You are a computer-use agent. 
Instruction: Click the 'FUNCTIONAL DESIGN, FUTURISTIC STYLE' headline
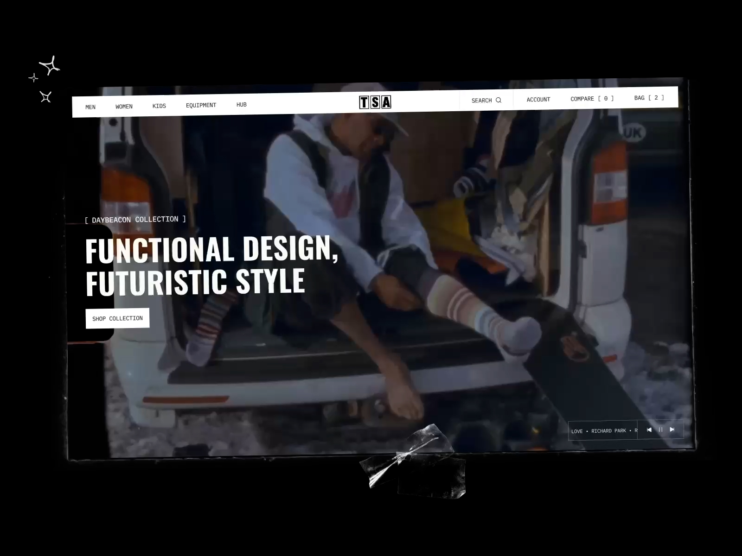[x=211, y=265]
